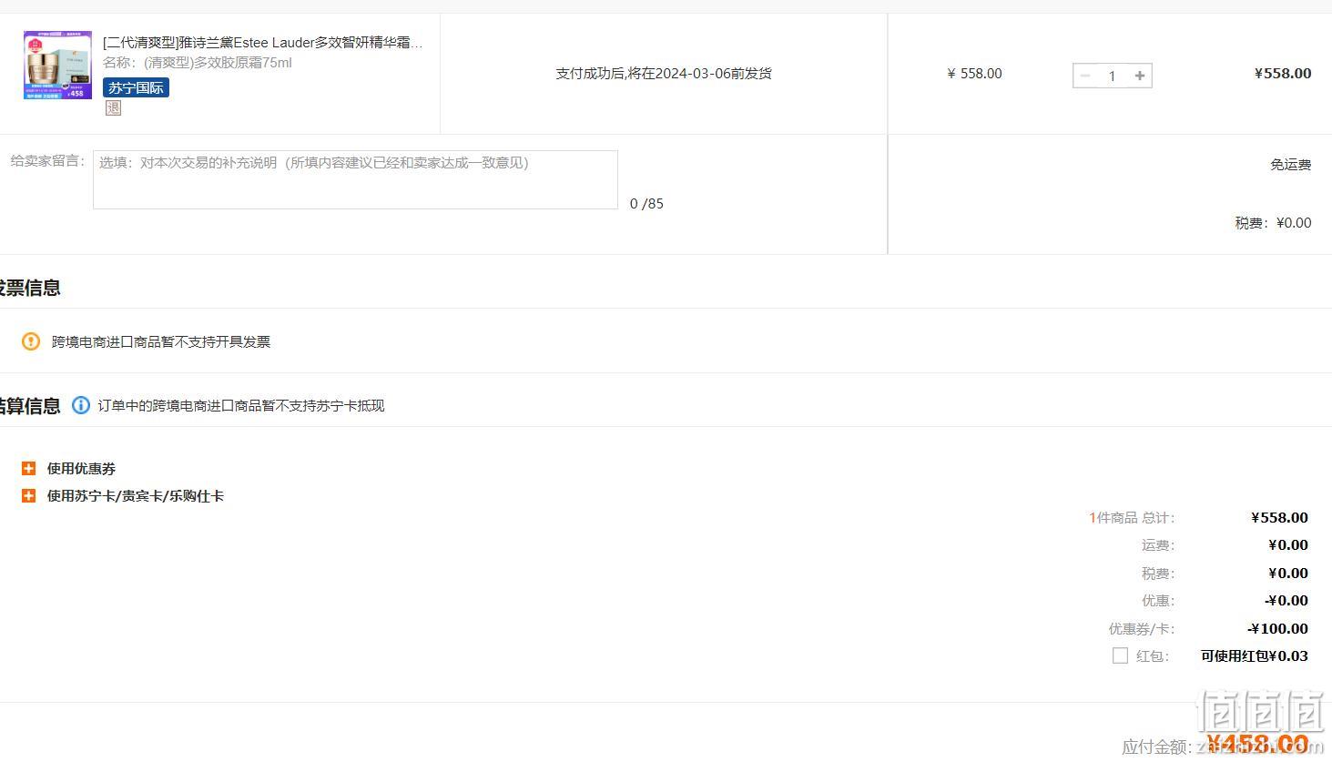Focus the 给卖家留言 message box
Image resolution: width=1332 pixels, height=762 pixels.
click(x=355, y=179)
